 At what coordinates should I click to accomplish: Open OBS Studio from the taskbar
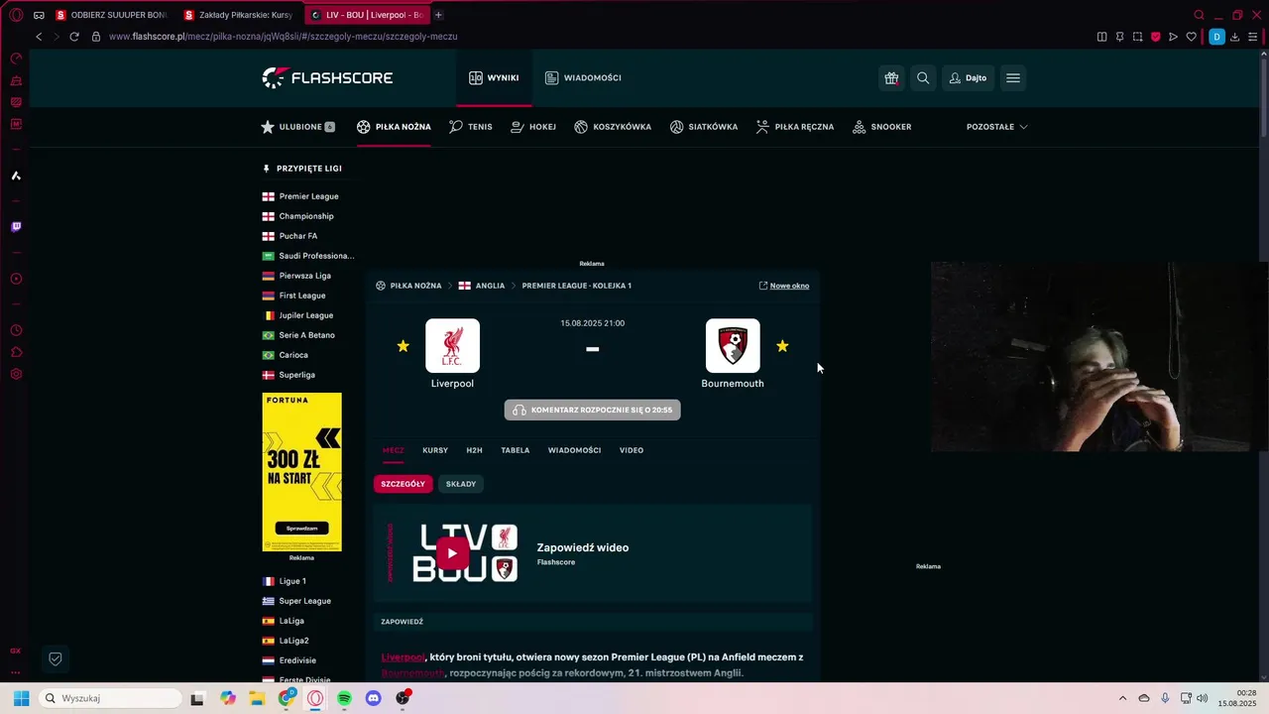(x=403, y=698)
